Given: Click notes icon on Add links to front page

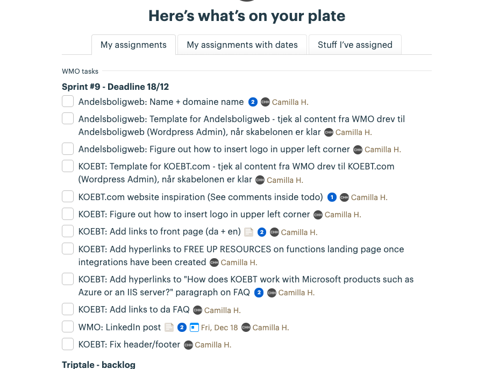Looking at the screenshot, I should 248,232.
